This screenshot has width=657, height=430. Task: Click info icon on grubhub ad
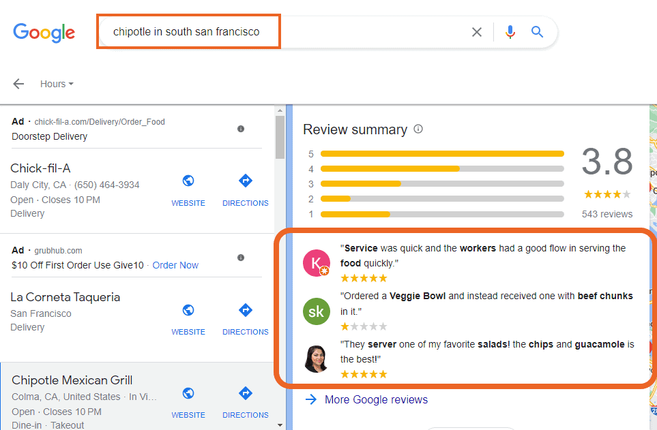pyautogui.click(x=241, y=258)
